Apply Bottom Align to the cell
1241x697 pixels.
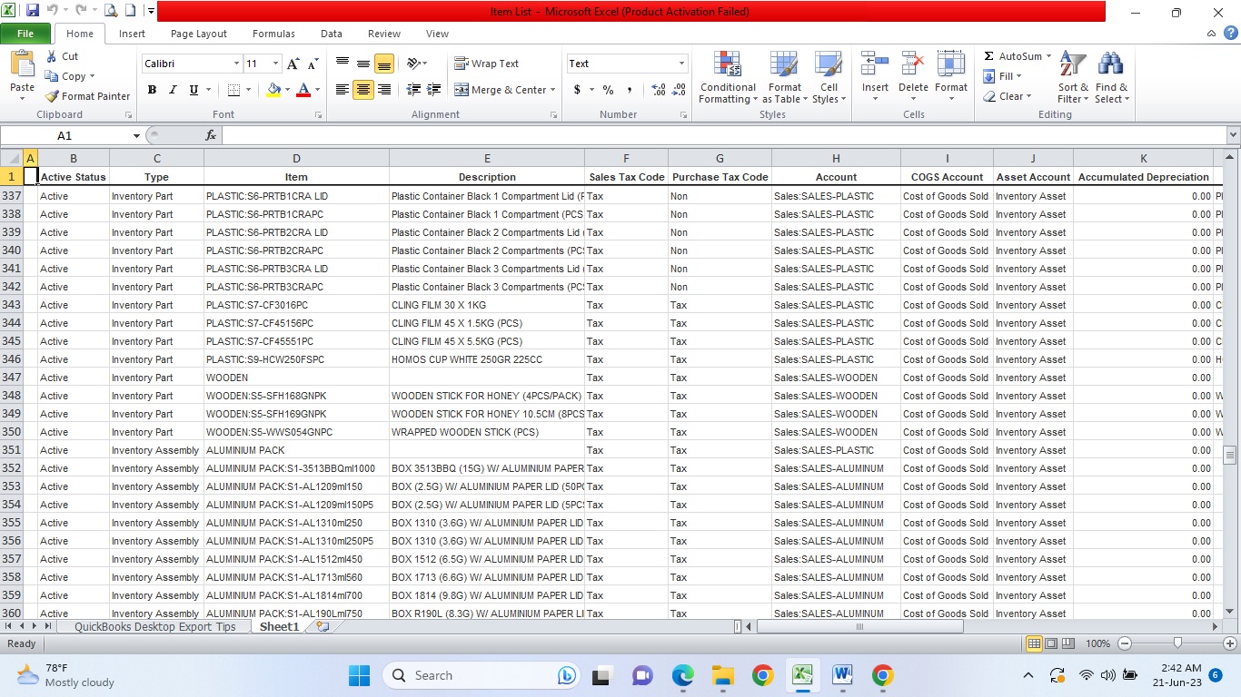click(x=384, y=64)
